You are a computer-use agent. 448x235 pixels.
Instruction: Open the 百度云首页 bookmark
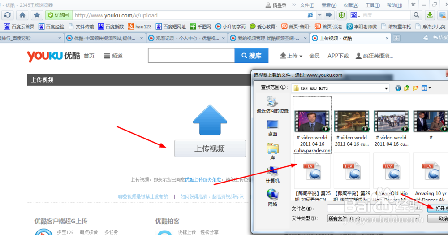tap(19, 26)
